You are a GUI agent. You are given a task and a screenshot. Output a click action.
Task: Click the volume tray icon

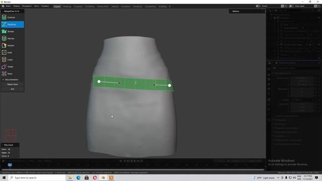coord(294,177)
